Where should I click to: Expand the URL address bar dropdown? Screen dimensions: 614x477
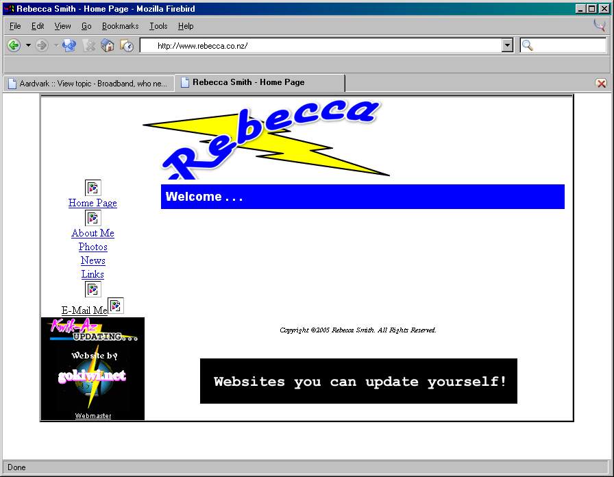[x=507, y=45]
